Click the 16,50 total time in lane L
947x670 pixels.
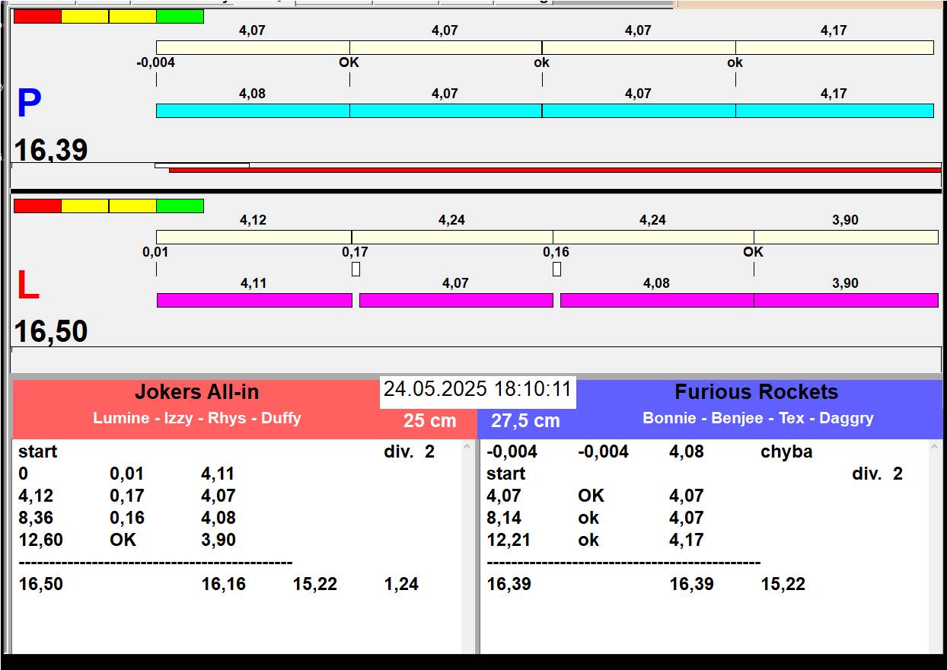pyautogui.click(x=51, y=332)
